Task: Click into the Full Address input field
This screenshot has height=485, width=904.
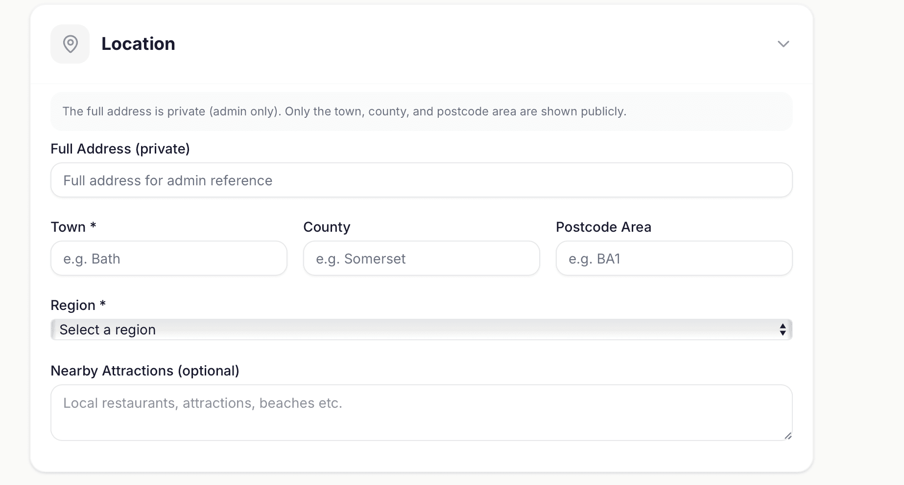Action: (421, 180)
